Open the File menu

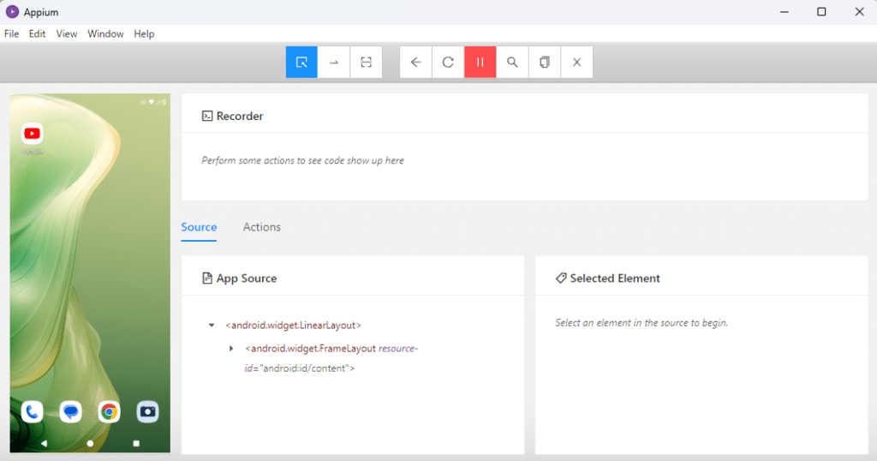point(11,34)
